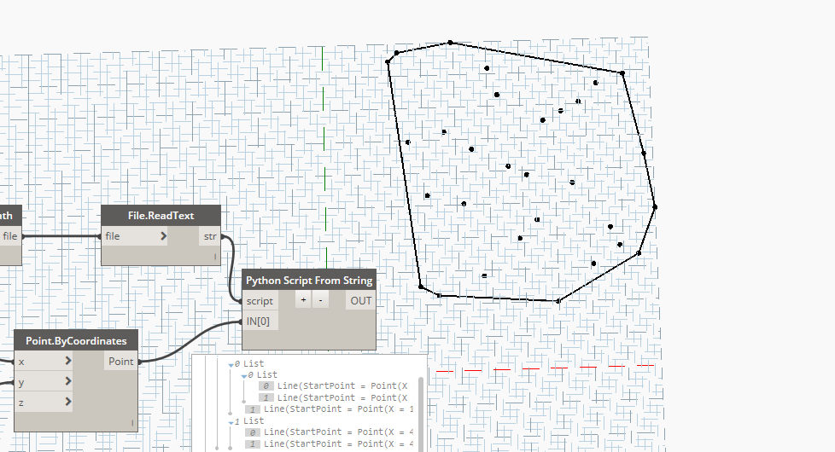The image size is (835, 452).
Task: Collapse the top-level 0 List in preview
Action: (231, 365)
